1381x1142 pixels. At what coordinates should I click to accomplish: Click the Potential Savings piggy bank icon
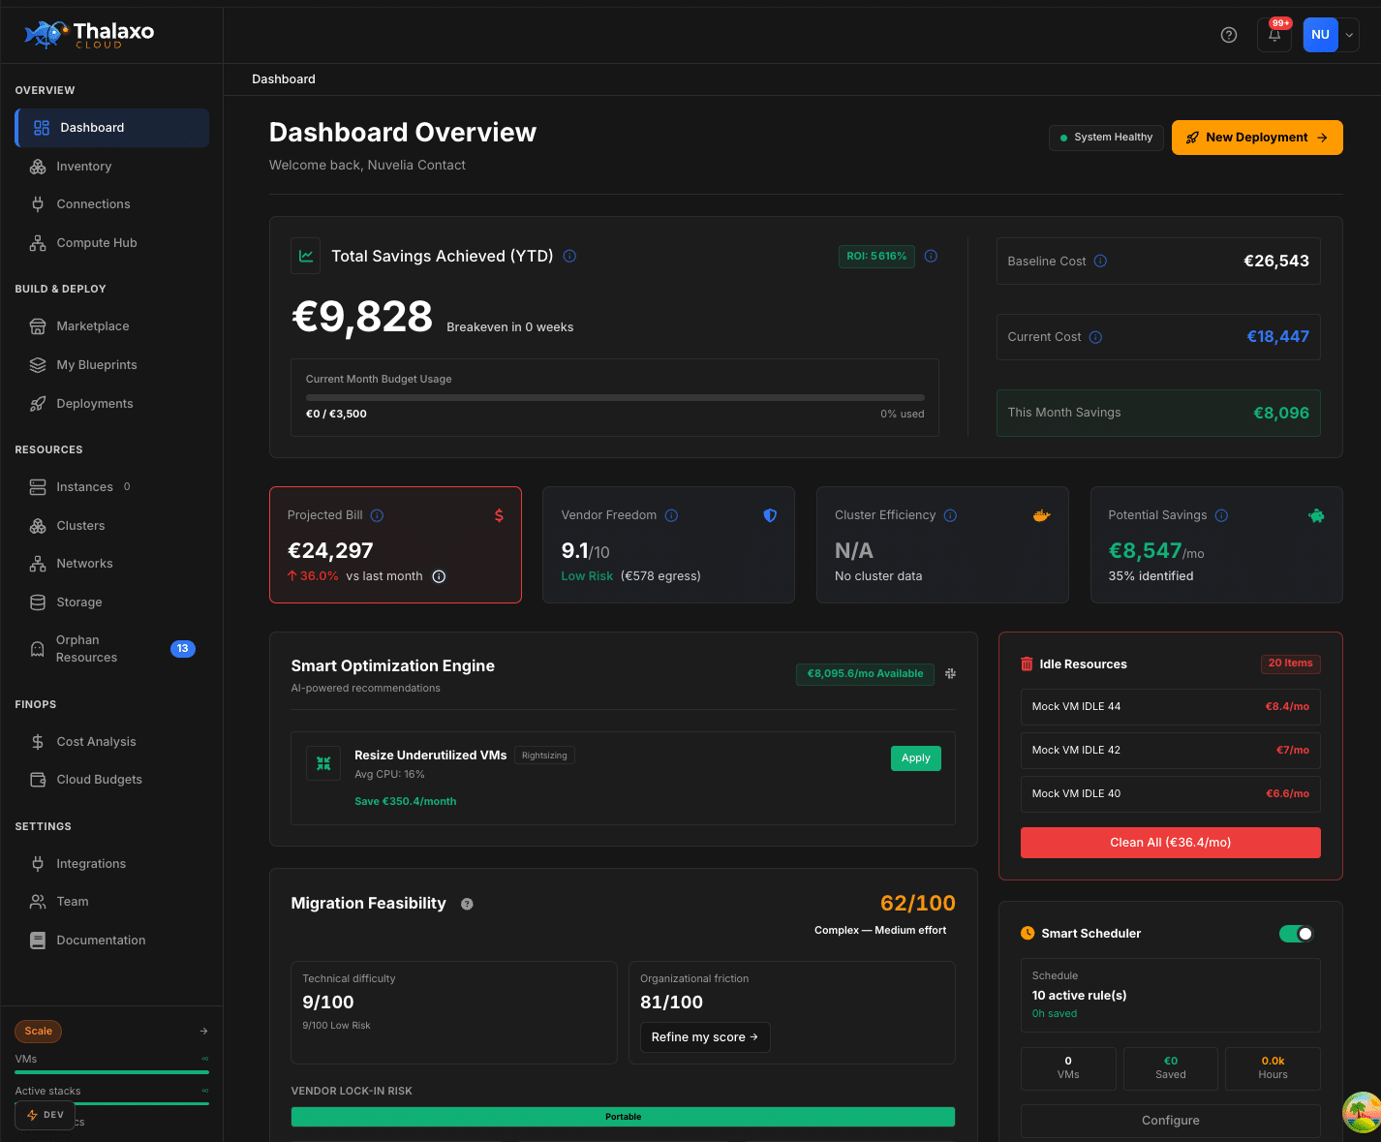[1316, 515]
